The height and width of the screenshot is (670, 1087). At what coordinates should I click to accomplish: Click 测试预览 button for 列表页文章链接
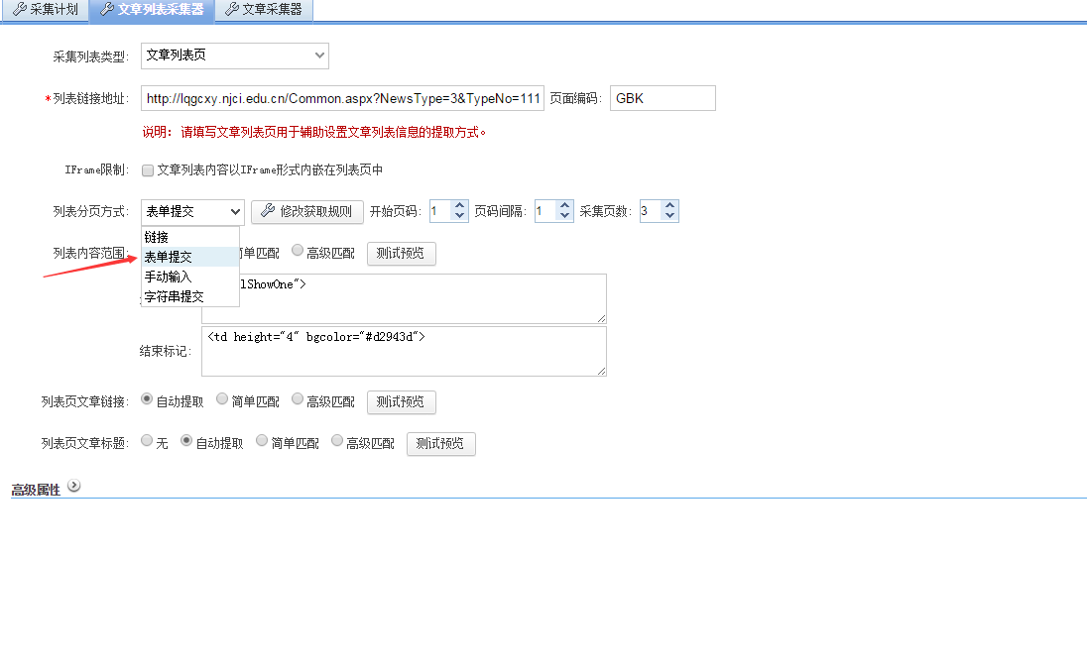click(x=401, y=401)
